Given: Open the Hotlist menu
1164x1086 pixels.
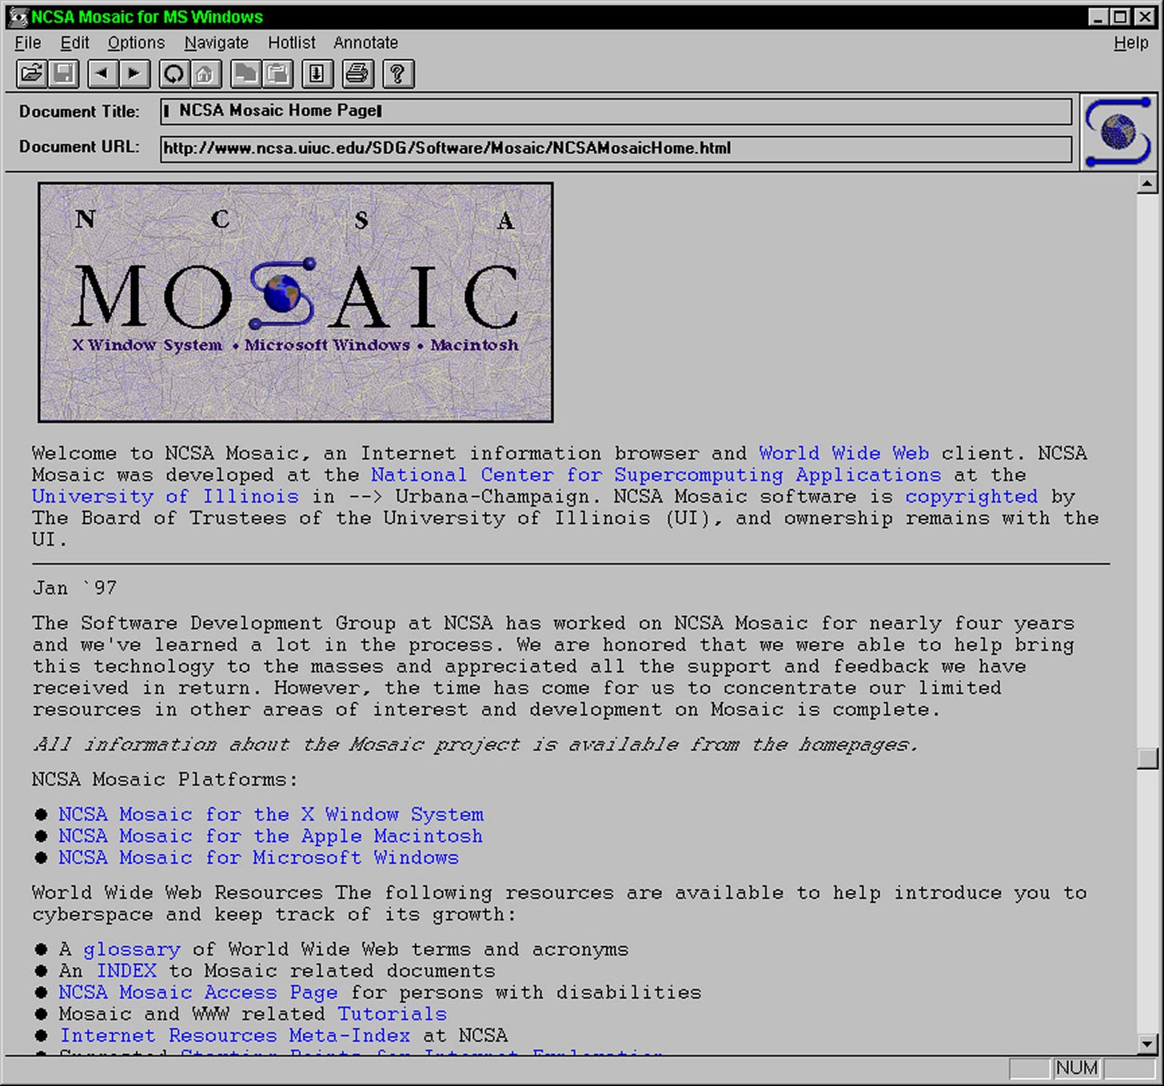Looking at the screenshot, I should click(291, 42).
